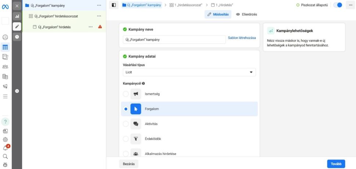Screen dimensions: 356x169
Task: Click the Meta logo icon
Action: (5, 6)
